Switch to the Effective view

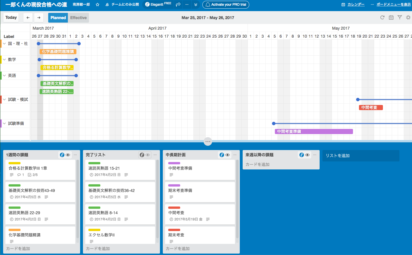coord(78,18)
